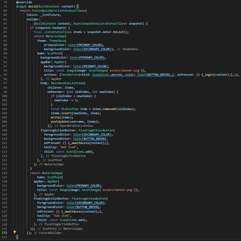
Task: Click line number 95 in the gutter
Action: point(5,75)
